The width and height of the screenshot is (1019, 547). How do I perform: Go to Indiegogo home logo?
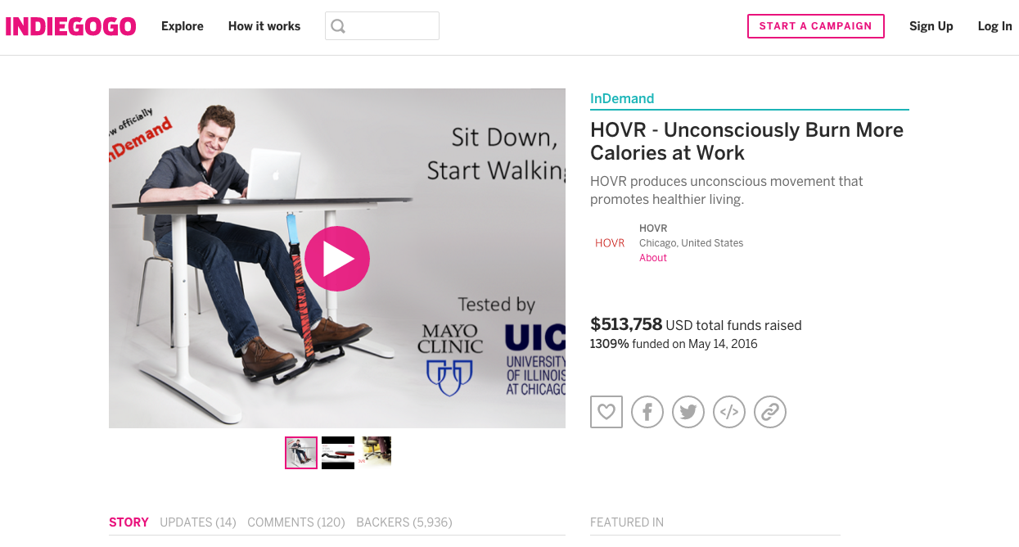point(70,26)
